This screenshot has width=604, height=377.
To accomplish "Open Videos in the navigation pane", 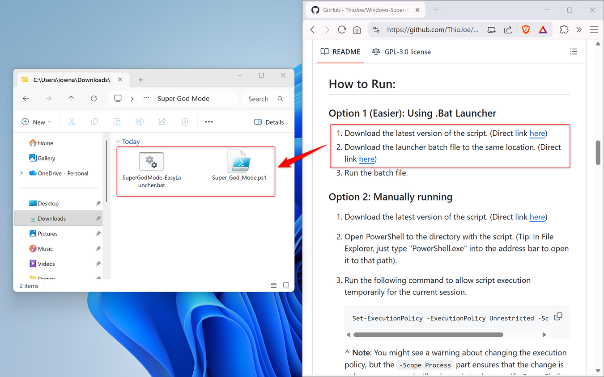I will (x=42, y=264).
